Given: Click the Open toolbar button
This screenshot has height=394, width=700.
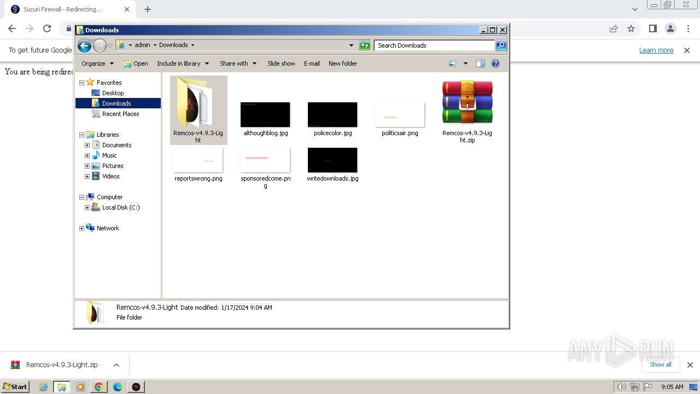Looking at the screenshot, I should pyautogui.click(x=136, y=63).
